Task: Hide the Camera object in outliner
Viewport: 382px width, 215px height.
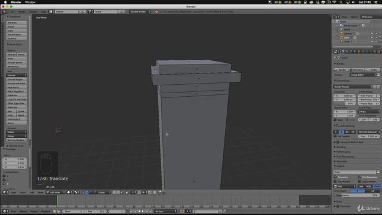Action: (x=372, y=33)
